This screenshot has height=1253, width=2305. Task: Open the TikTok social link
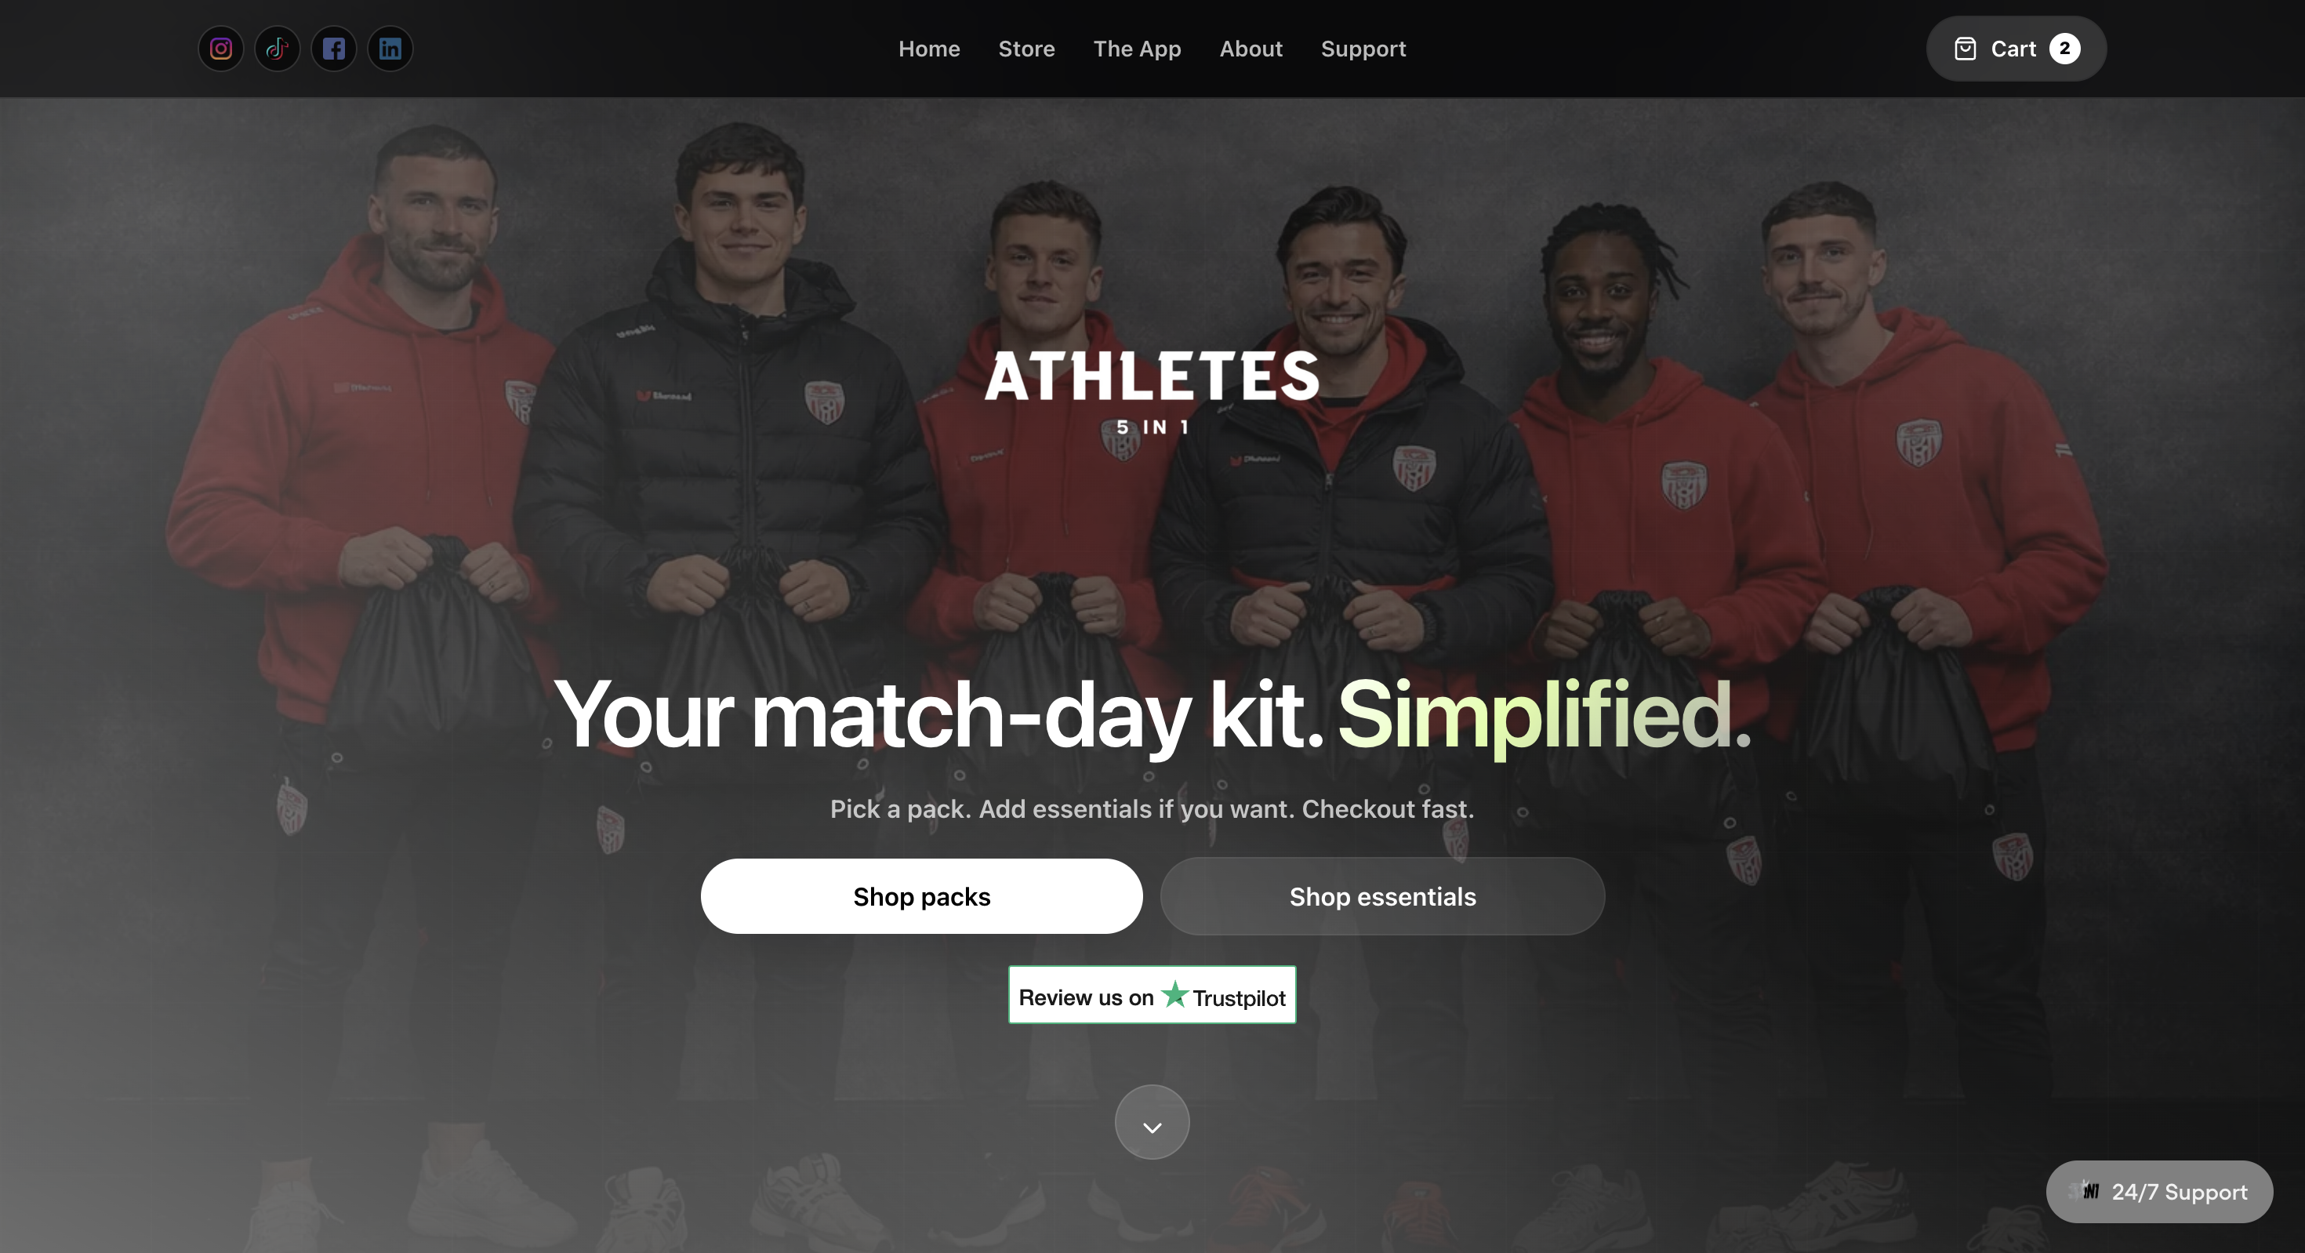(x=278, y=49)
